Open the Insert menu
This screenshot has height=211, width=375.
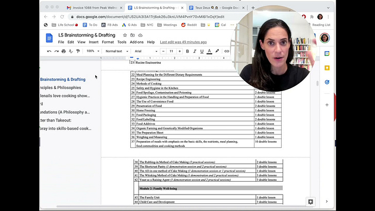(x=94, y=42)
